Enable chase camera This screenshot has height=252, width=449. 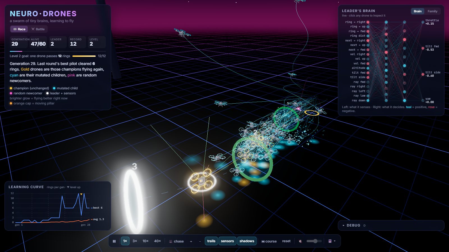tap(177, 241)
